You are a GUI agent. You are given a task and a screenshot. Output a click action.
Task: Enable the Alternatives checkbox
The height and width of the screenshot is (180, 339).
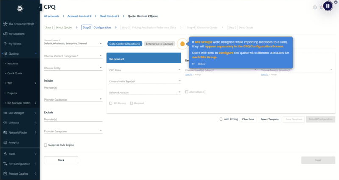pyautogui.click(x=186, y=92)
